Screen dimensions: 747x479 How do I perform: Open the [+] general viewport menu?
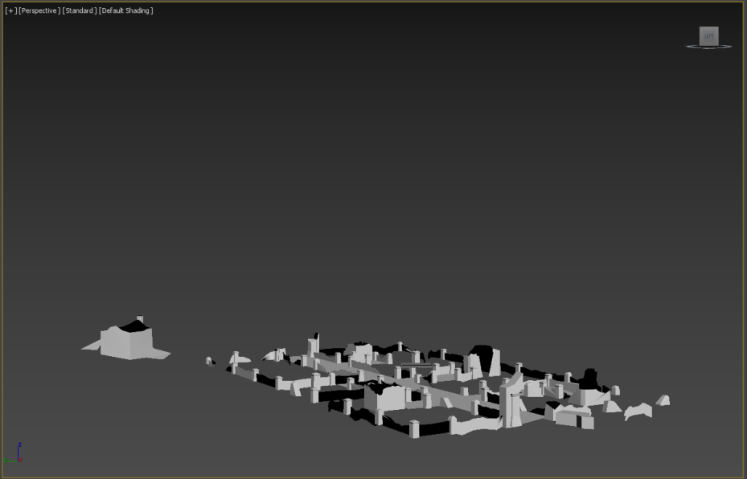click(10, 10)
